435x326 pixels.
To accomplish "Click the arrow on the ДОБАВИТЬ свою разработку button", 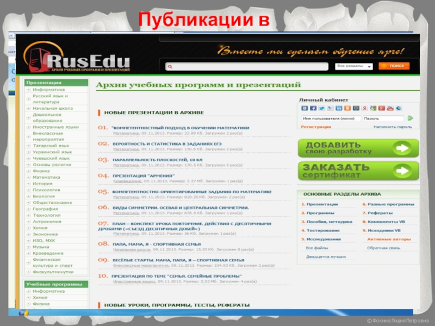I will [x=402, y=148].
